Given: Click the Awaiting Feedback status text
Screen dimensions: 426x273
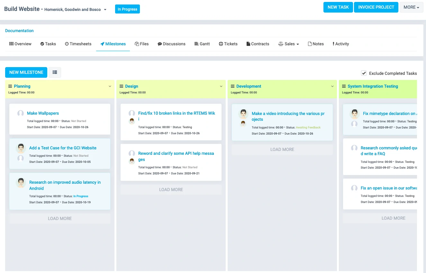Looking at the screenshot, I should pyautogui.click(x=308, y=128).
